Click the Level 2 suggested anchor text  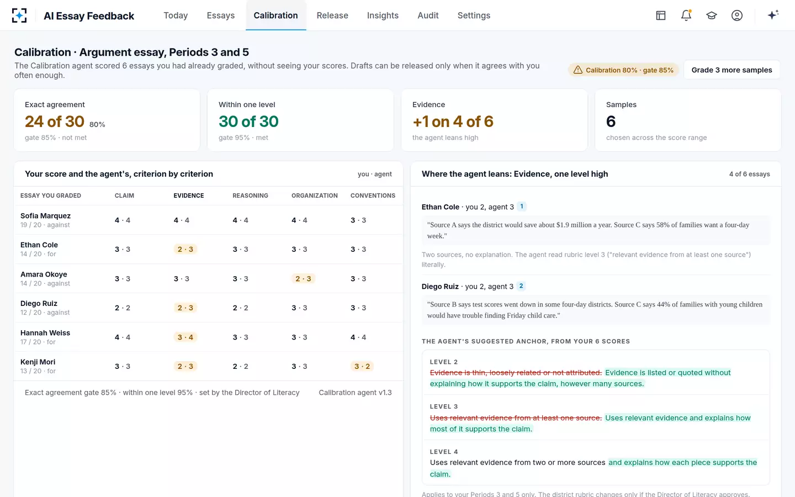(x=580, y=378)
